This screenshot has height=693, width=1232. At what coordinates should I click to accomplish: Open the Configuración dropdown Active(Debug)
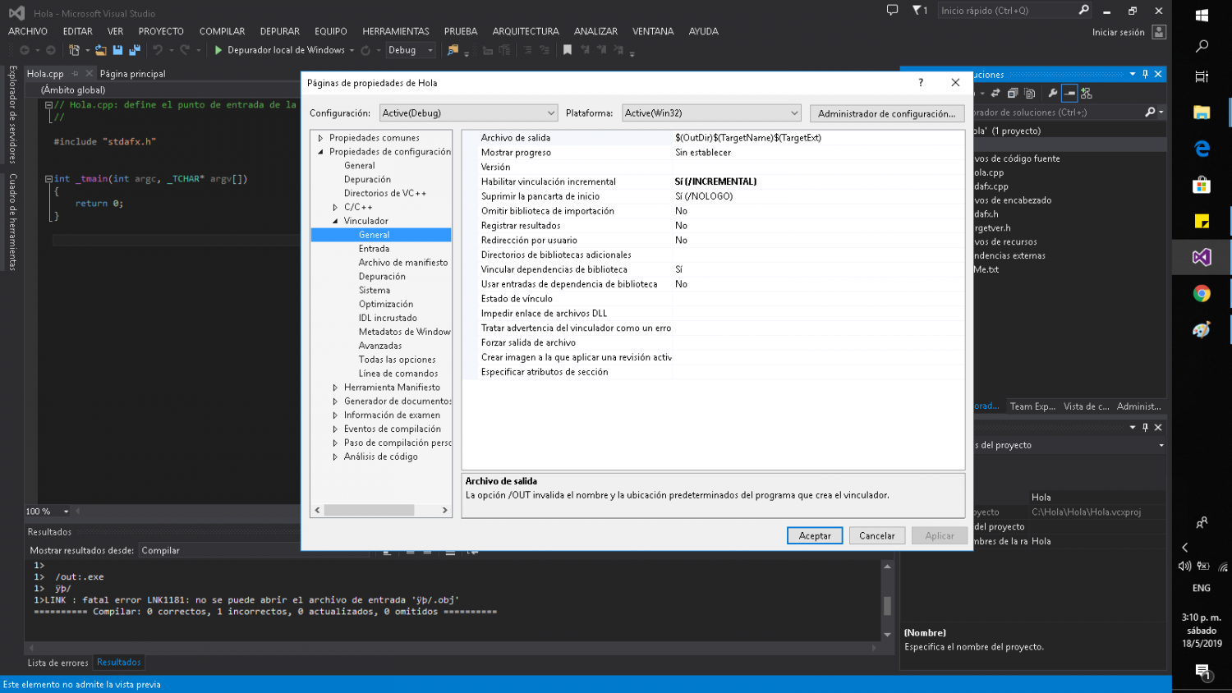[468, 112]
